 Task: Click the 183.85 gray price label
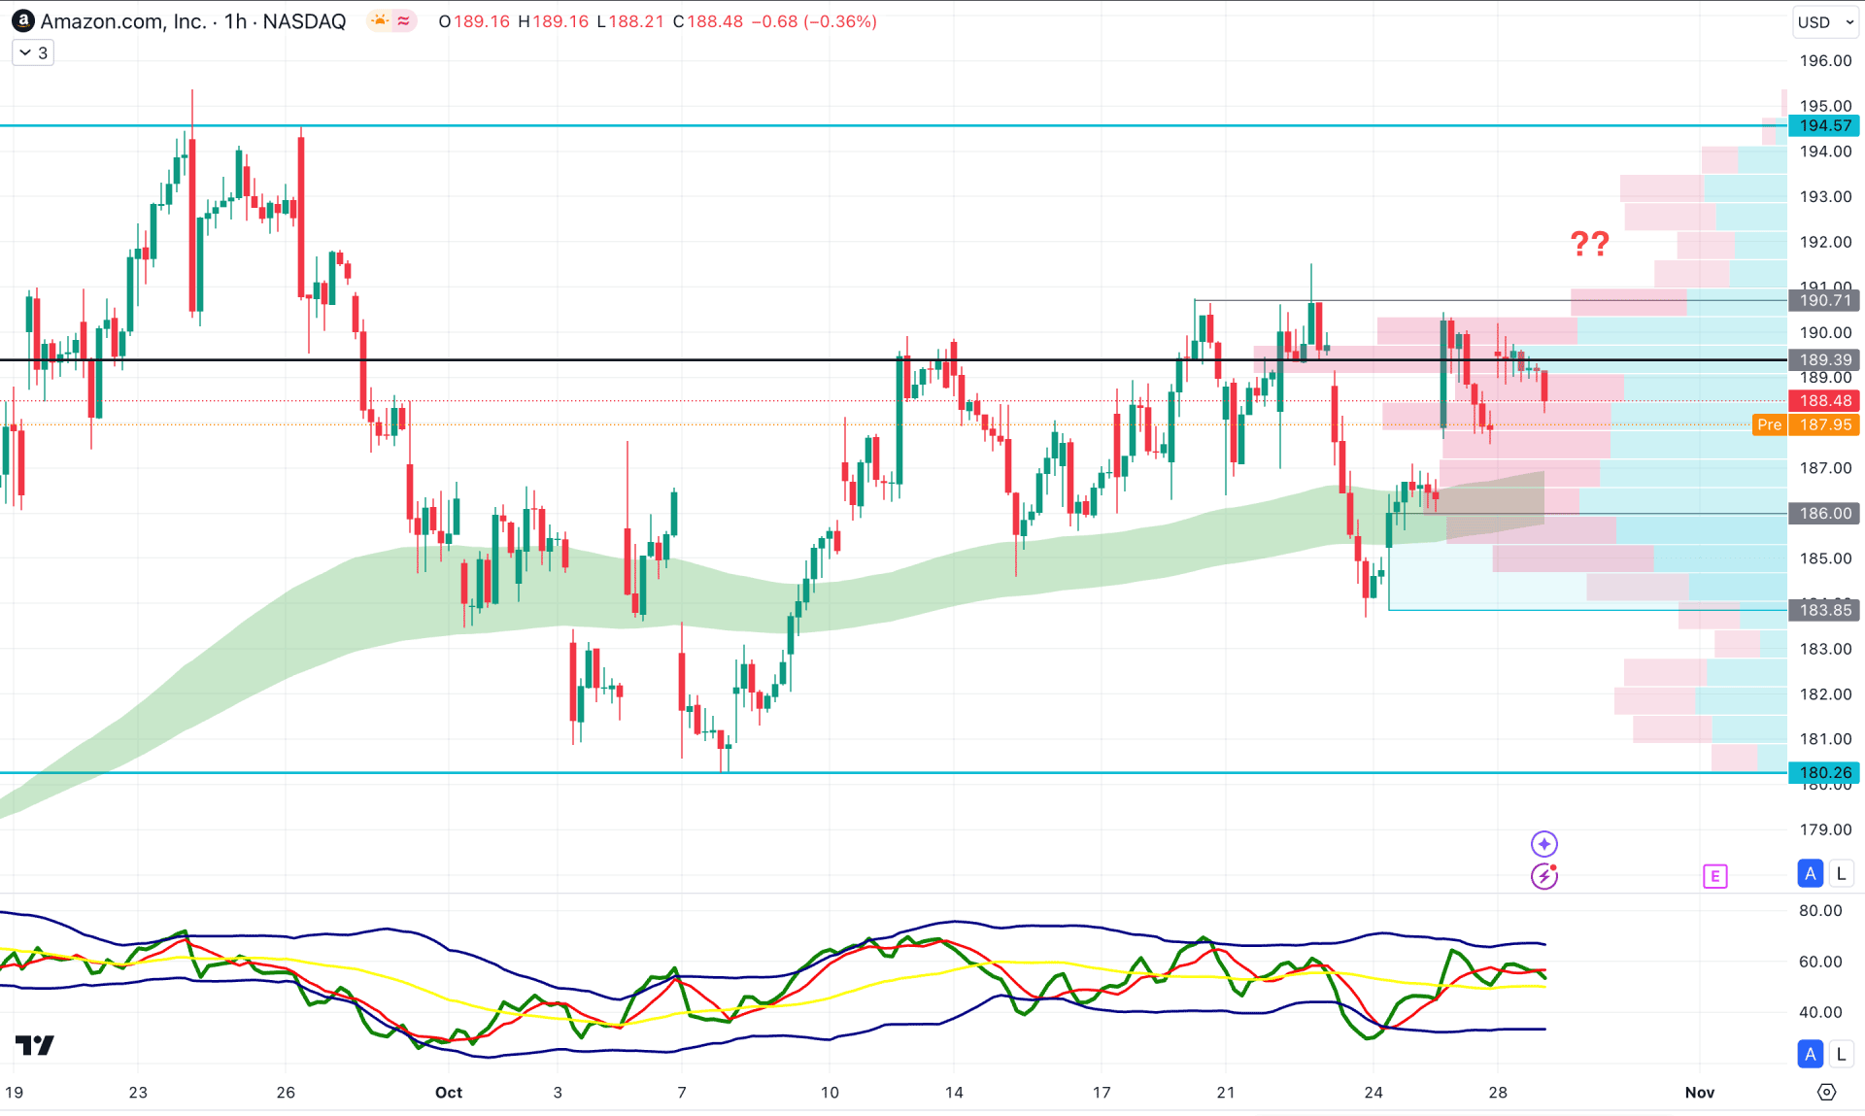coord(1824,610)
